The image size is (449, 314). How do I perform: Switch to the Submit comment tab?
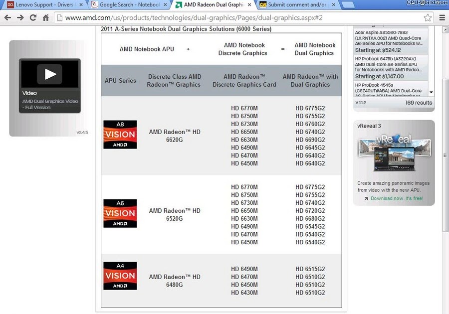[296, 4]
